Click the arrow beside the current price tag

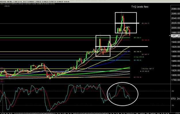pos(170,36)
